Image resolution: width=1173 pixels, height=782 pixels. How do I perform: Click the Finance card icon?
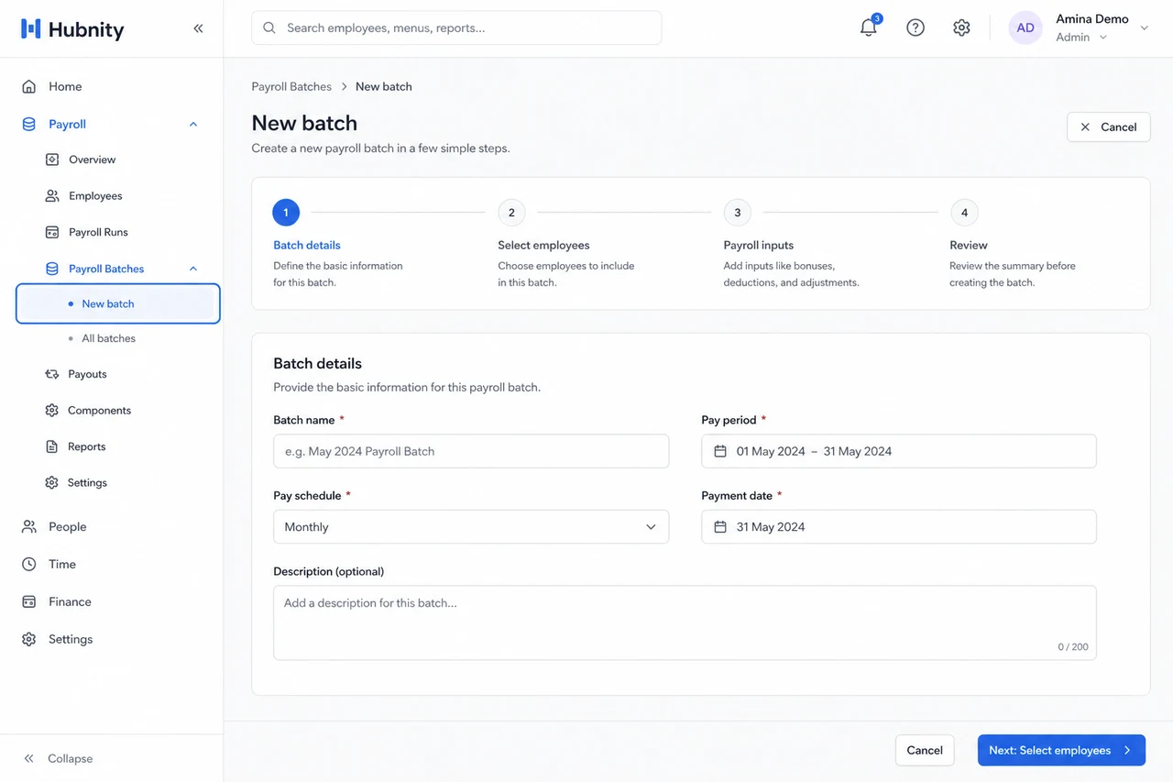(x=29, y=601)
